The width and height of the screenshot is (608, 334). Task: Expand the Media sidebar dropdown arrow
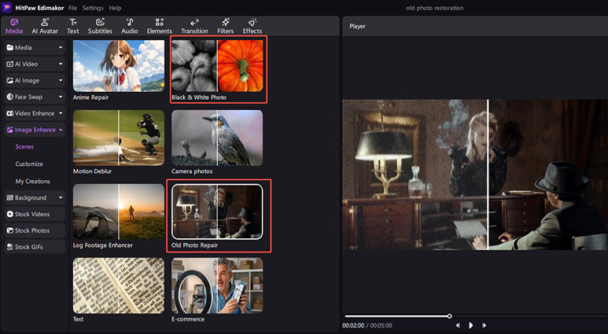pos(61,48)
